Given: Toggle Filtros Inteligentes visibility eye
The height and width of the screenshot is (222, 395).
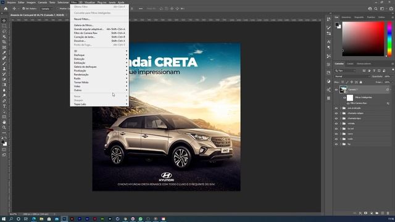Looking at the screenshot, I should [x=344, y=97].
